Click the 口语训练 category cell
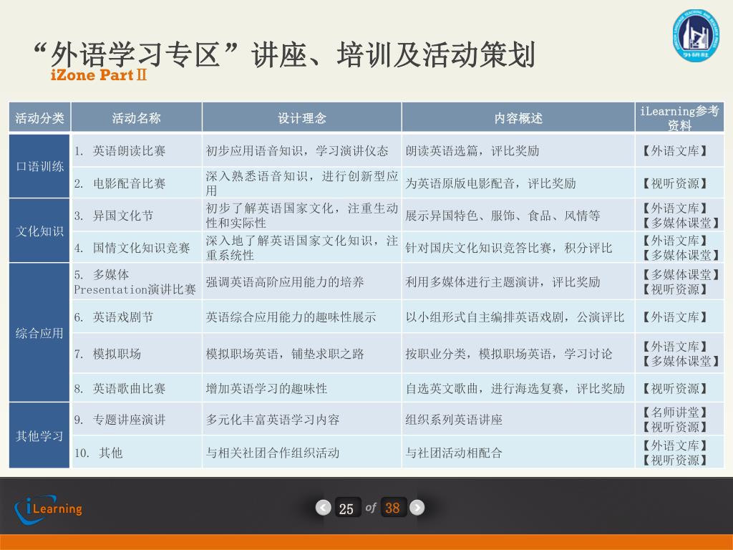 (x=40, y=166)
